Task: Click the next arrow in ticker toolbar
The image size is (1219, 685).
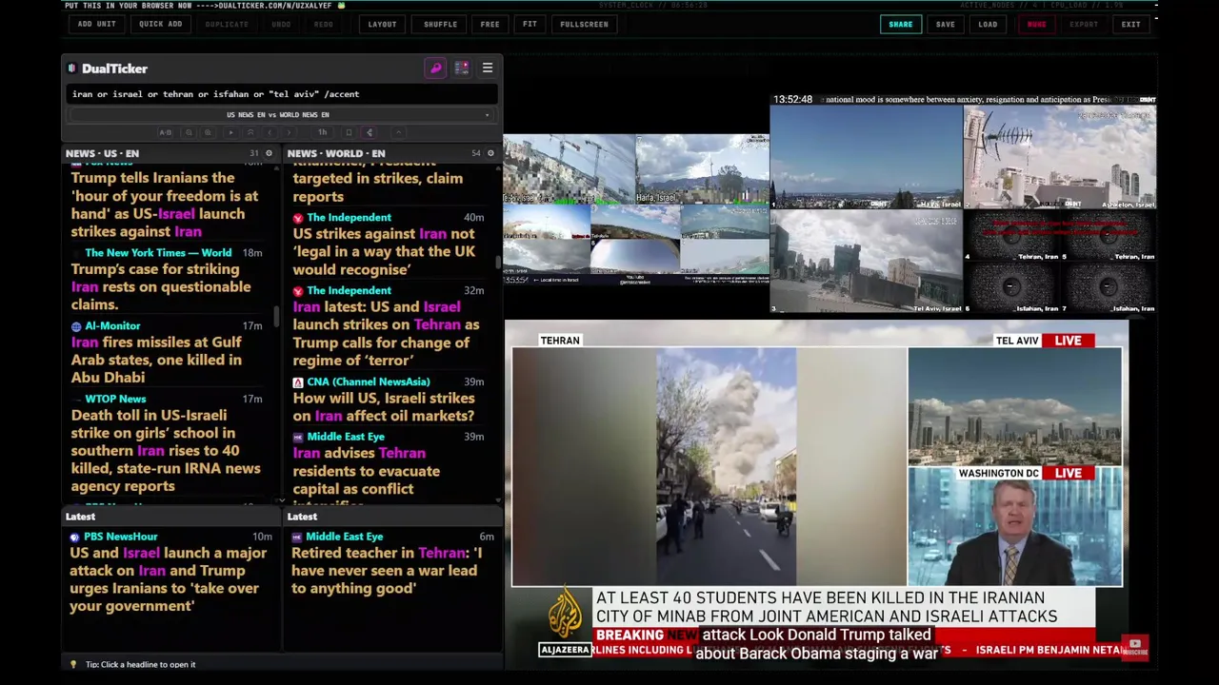Action: point(289,132)
